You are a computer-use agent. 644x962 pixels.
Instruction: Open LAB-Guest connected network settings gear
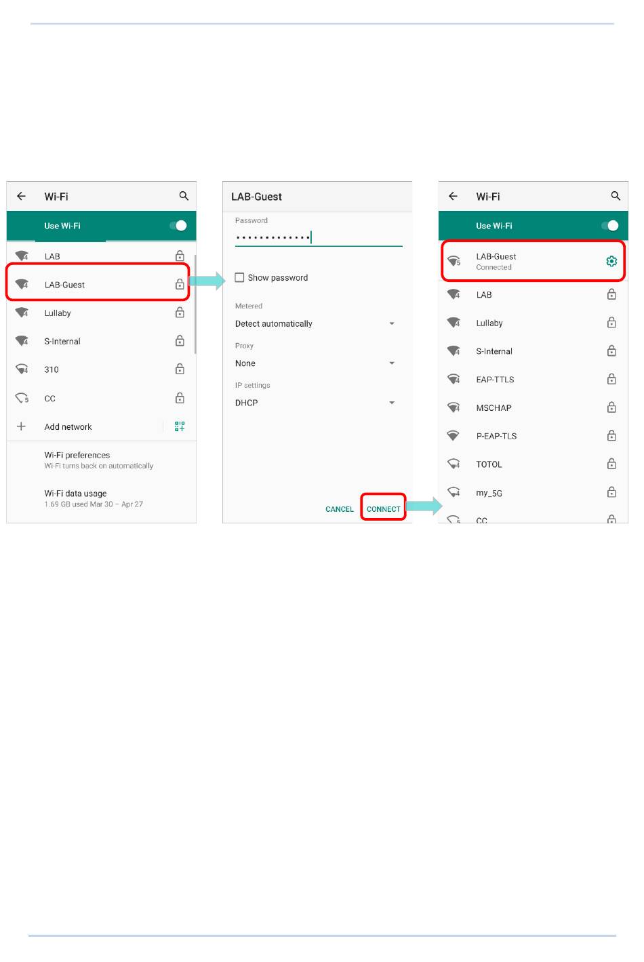[x=611, y=261]
